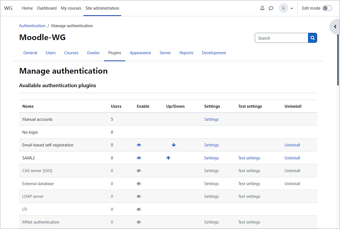
Task: Click the search magnifier button
Action: [x=312, y=38]
